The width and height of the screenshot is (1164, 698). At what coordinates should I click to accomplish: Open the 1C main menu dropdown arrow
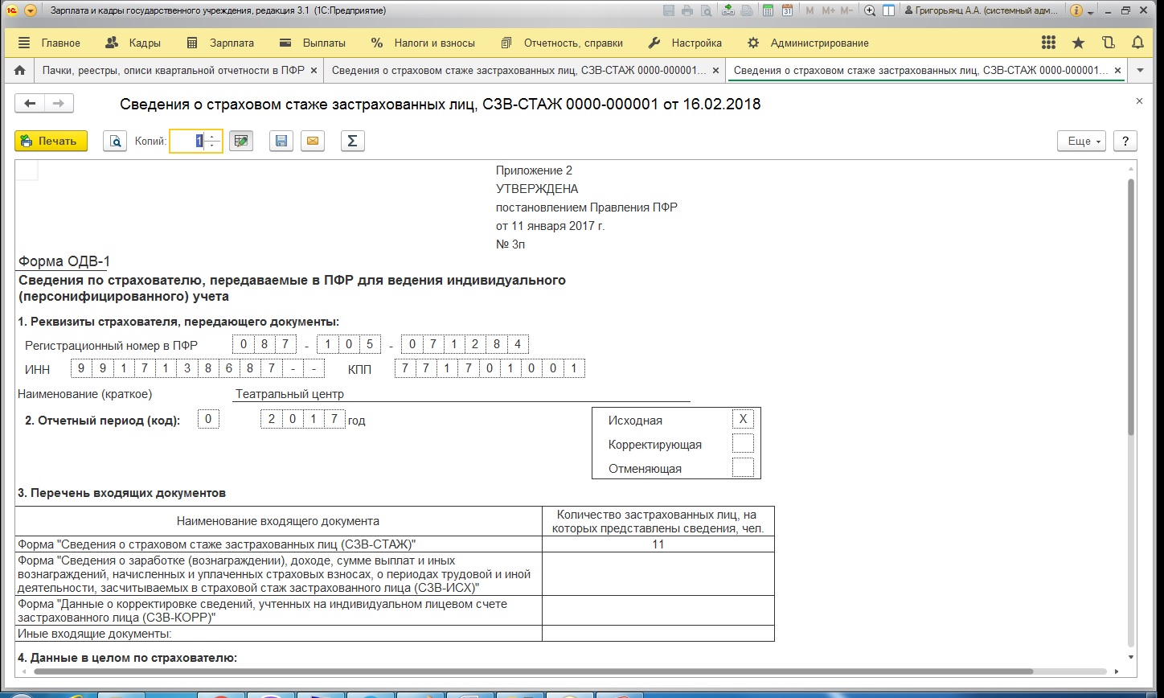(31, 11)
